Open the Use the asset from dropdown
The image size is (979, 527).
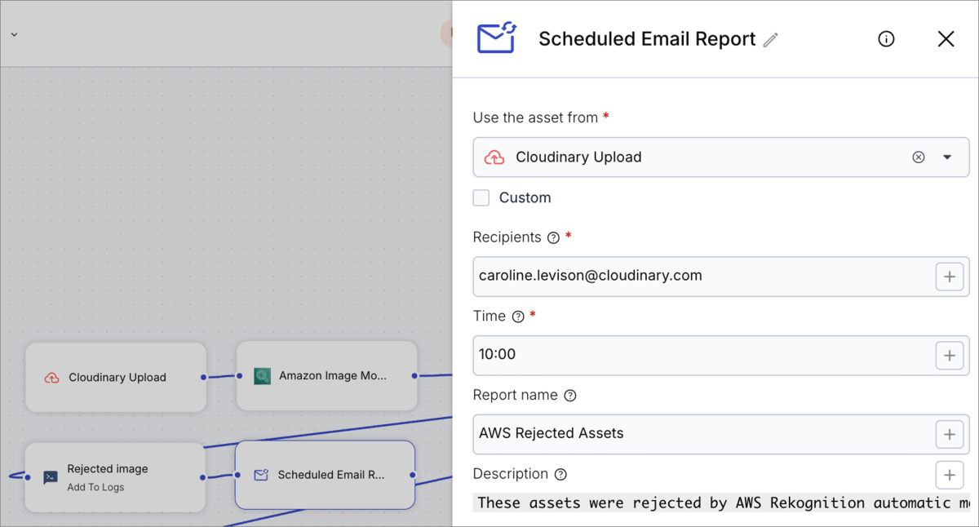[946, 157]
